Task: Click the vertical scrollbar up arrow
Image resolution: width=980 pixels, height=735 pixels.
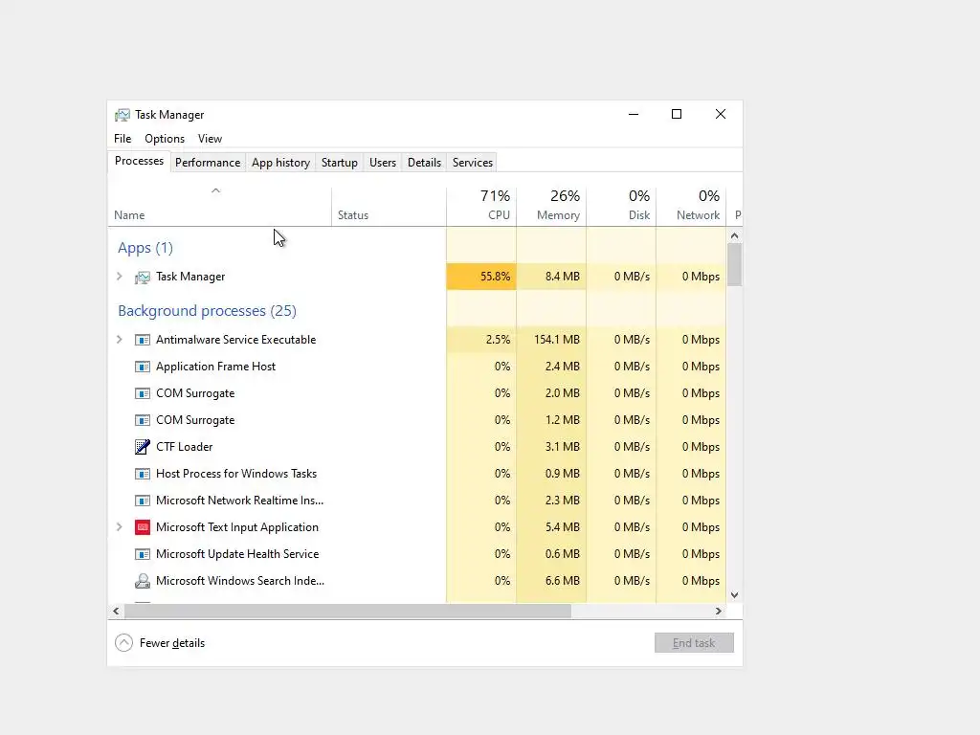Action: click(734, 235)
